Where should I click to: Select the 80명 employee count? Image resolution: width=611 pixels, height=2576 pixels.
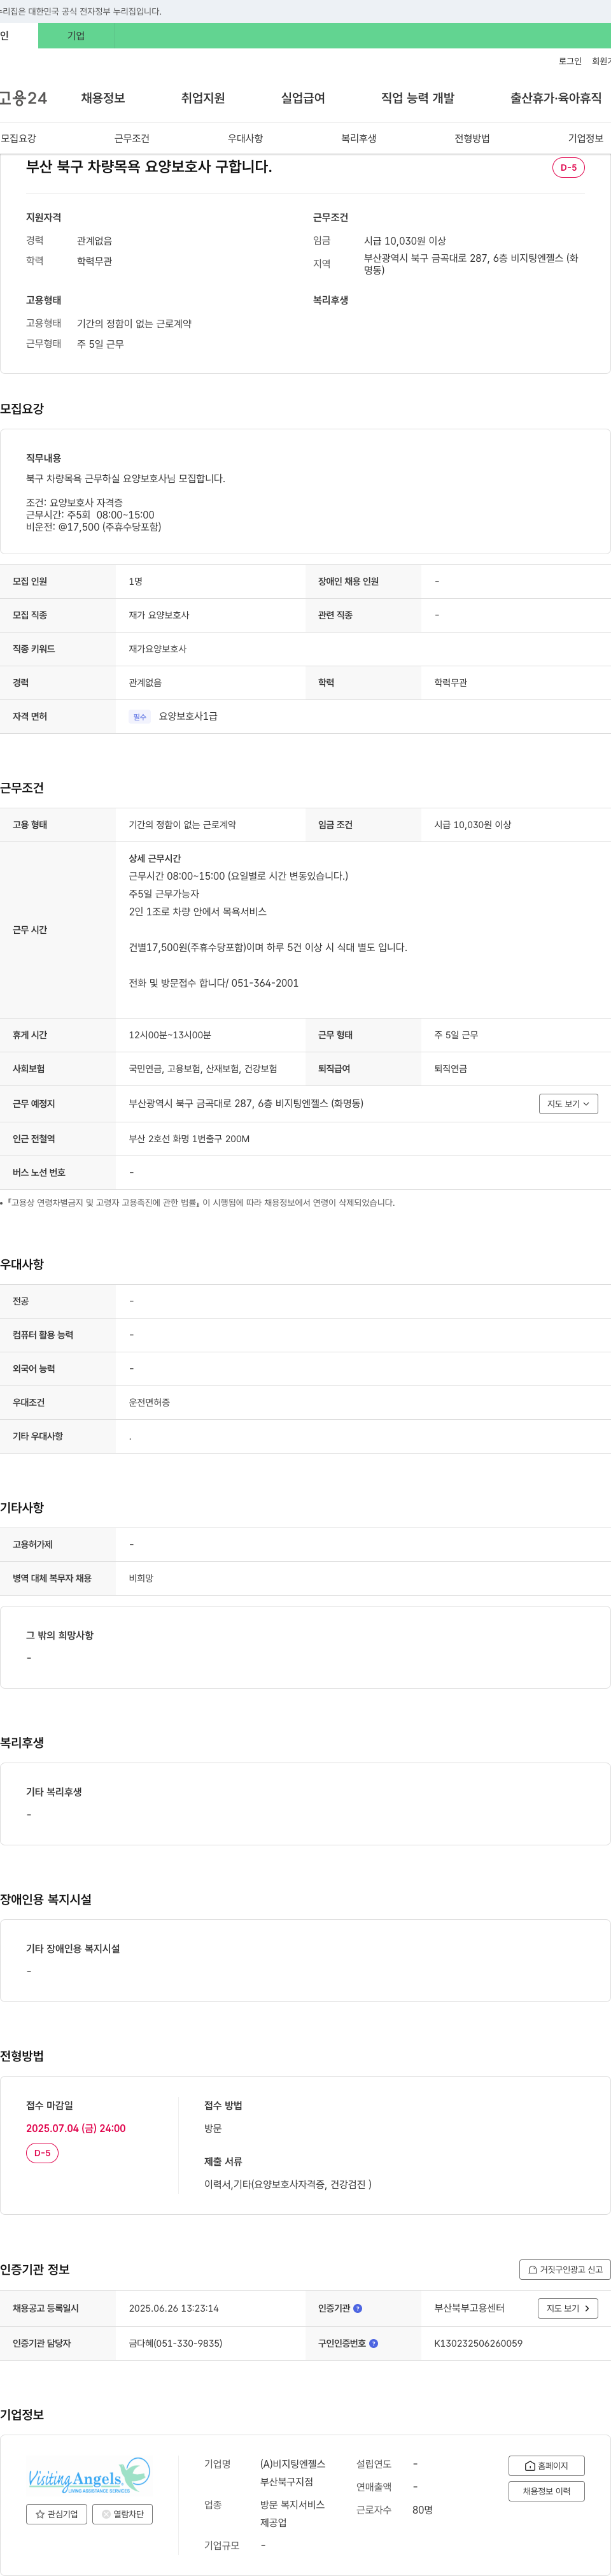(423, 2510)
